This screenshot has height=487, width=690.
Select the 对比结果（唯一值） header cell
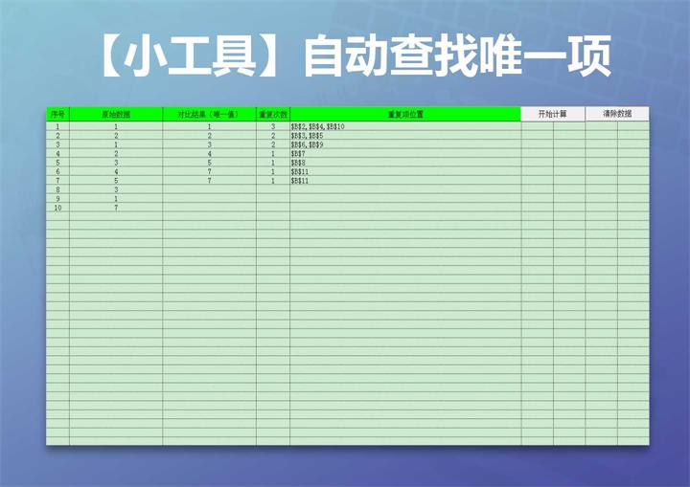click(209, 115)
